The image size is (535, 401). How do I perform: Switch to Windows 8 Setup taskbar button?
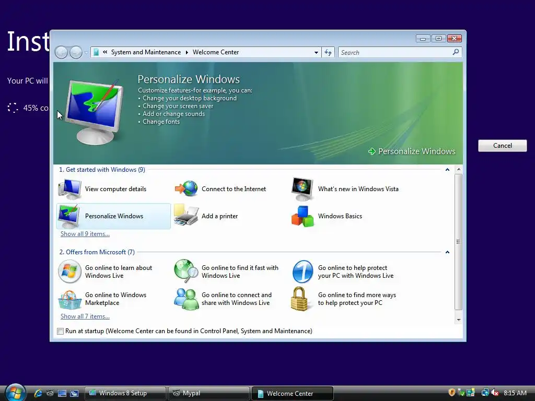[x=125, y=393]
